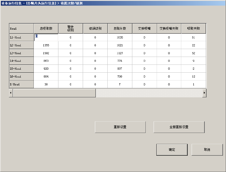Select the L5-Head 吸取失败 cell showing 2
The width and height of the screenshot is (226, 172).
pos(193,68)
